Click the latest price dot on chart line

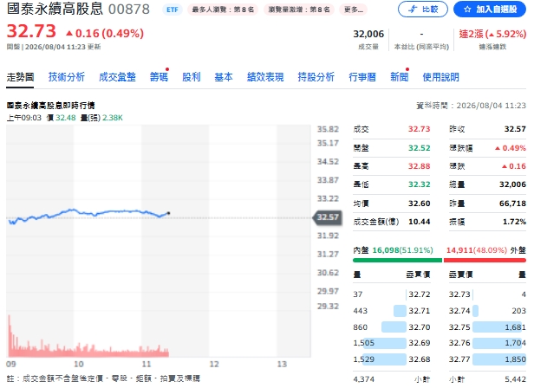[x=169, y=213]
